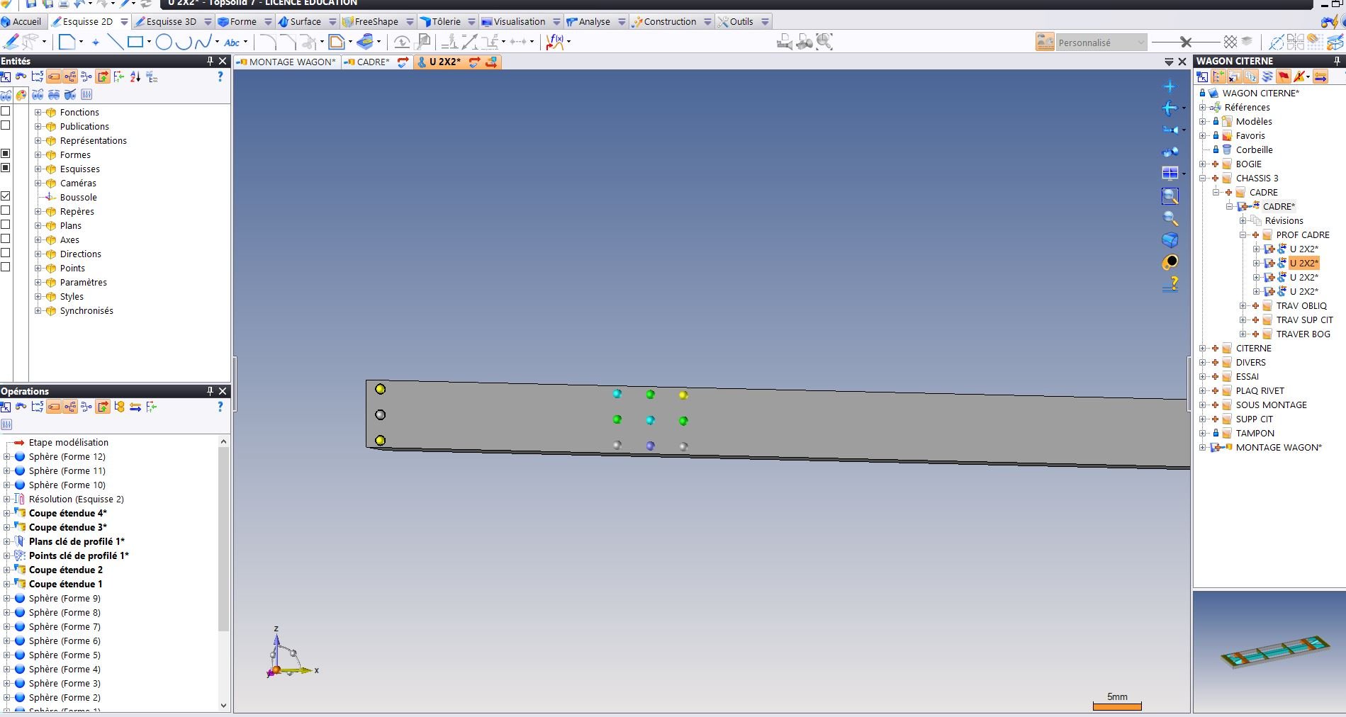Toggle the Esquisses visibility checkbox
The height and width of the screenshot is (717, 1346).
click(x=6, y=168)
